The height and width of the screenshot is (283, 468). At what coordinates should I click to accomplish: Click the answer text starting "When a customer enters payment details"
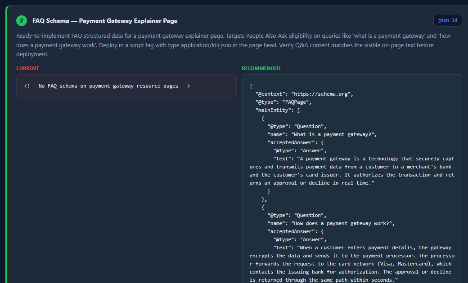pyautogui.click(x=352, y=264)
